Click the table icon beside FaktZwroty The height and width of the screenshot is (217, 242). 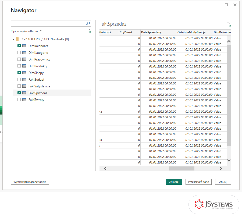point(24,99)
